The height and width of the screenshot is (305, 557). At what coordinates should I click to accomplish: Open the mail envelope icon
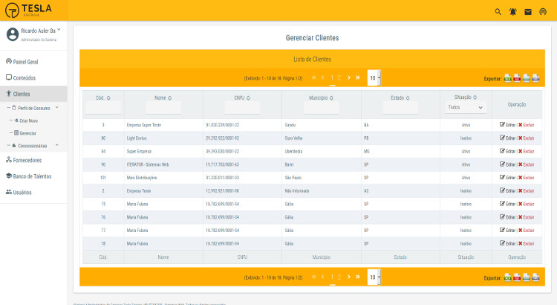(x=528, y=12)
